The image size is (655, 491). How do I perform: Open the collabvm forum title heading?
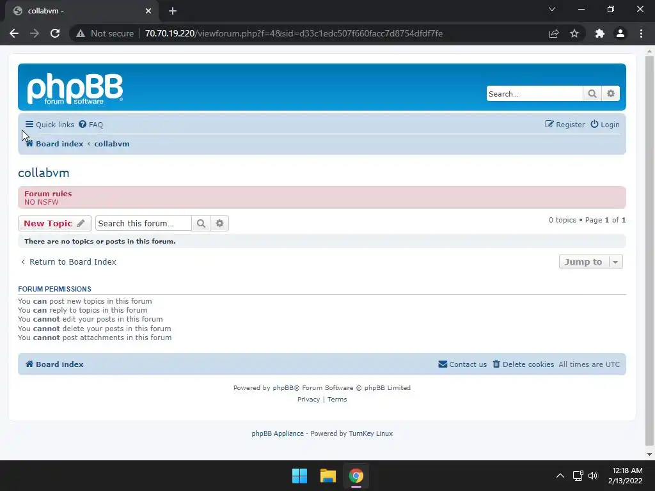click(43, 173)
